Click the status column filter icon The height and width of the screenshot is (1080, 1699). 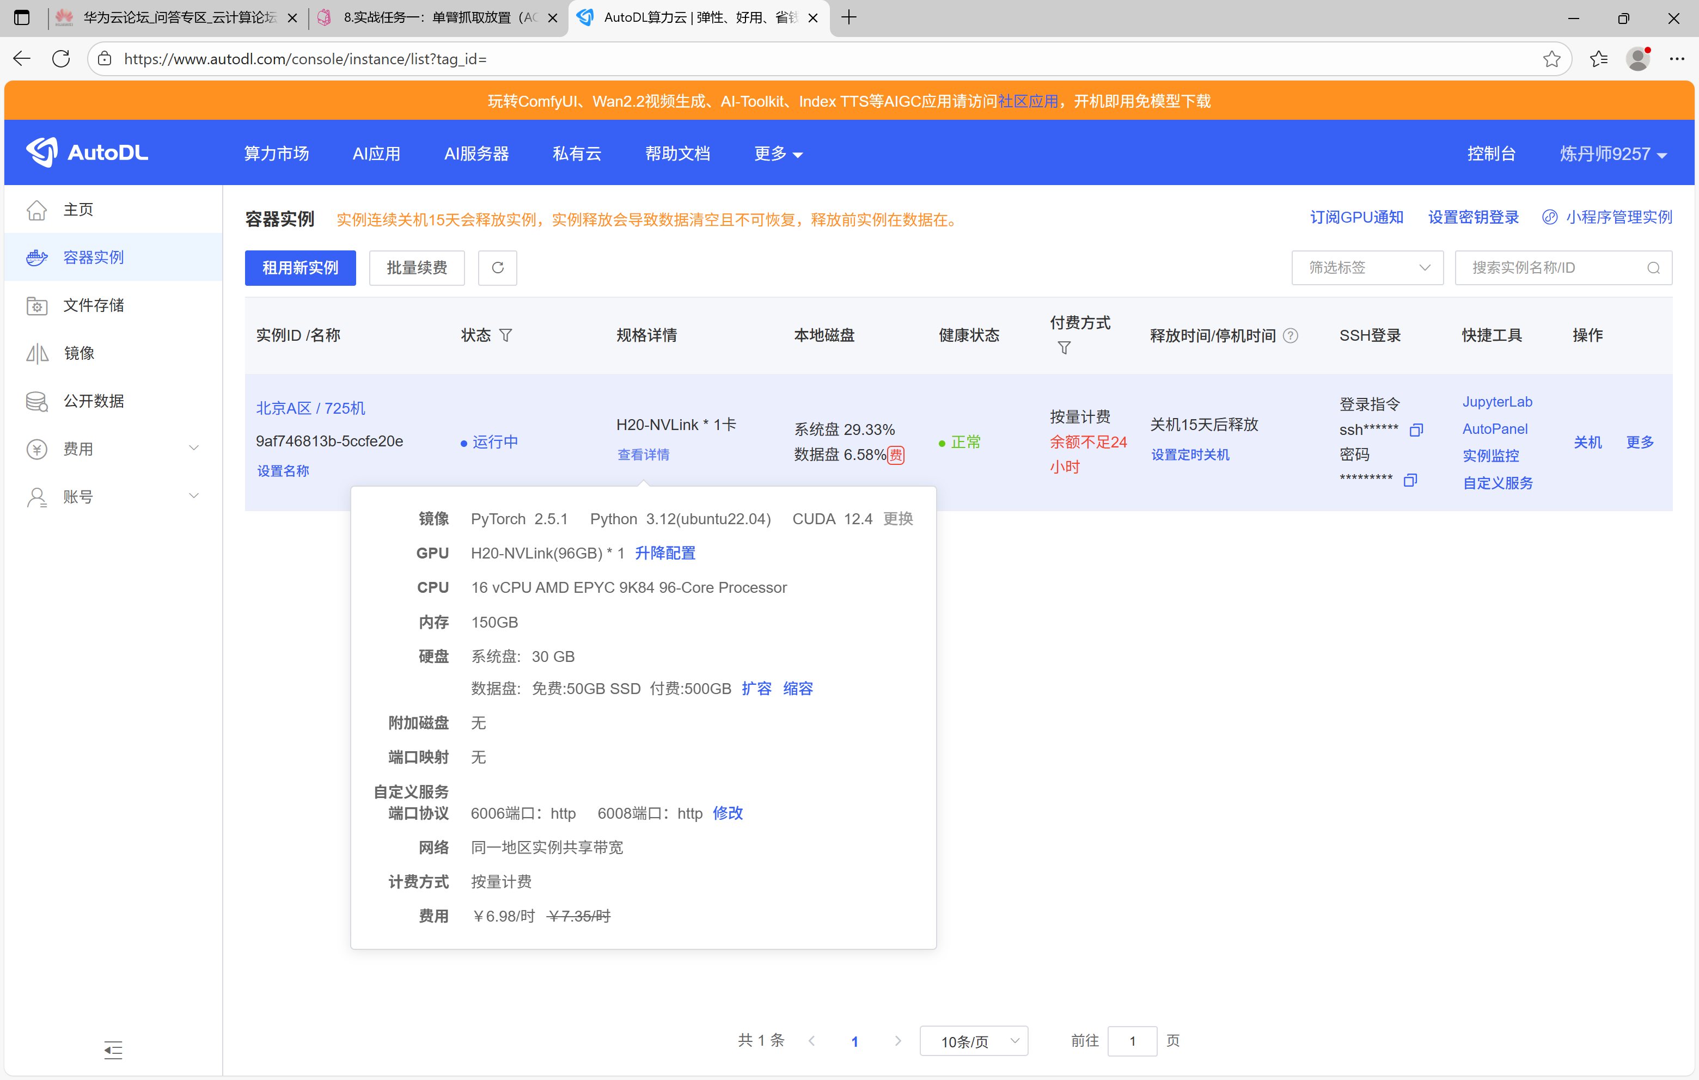tap(505, 335)
